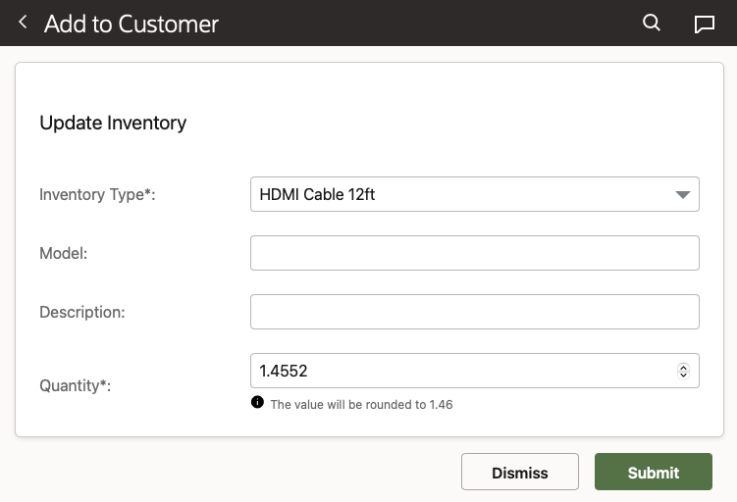
Task: Open search from the header bar
Action: [652, 23]
